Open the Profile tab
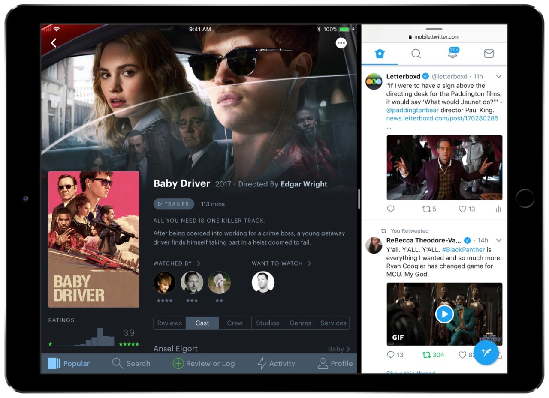The height and width of the screenshot is (398, 549). tap(335, 363)
